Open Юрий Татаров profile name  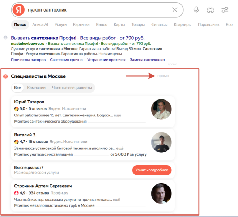[x=29, y=102]
